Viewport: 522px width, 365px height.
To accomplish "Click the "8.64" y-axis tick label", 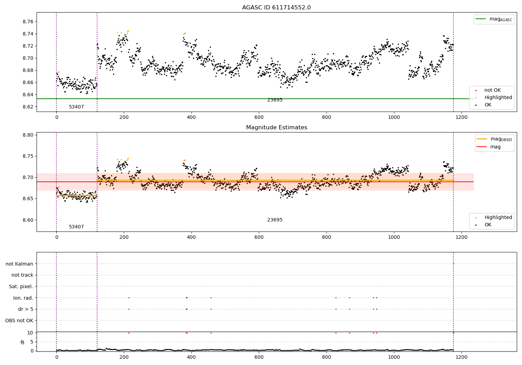I will coord(28,95).
